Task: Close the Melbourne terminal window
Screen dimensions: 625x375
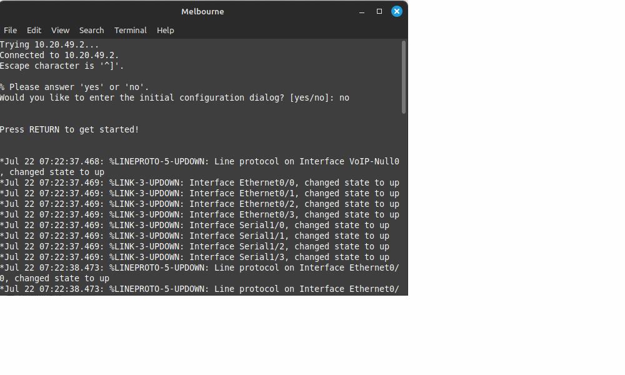Action: (x=396, y=11)
